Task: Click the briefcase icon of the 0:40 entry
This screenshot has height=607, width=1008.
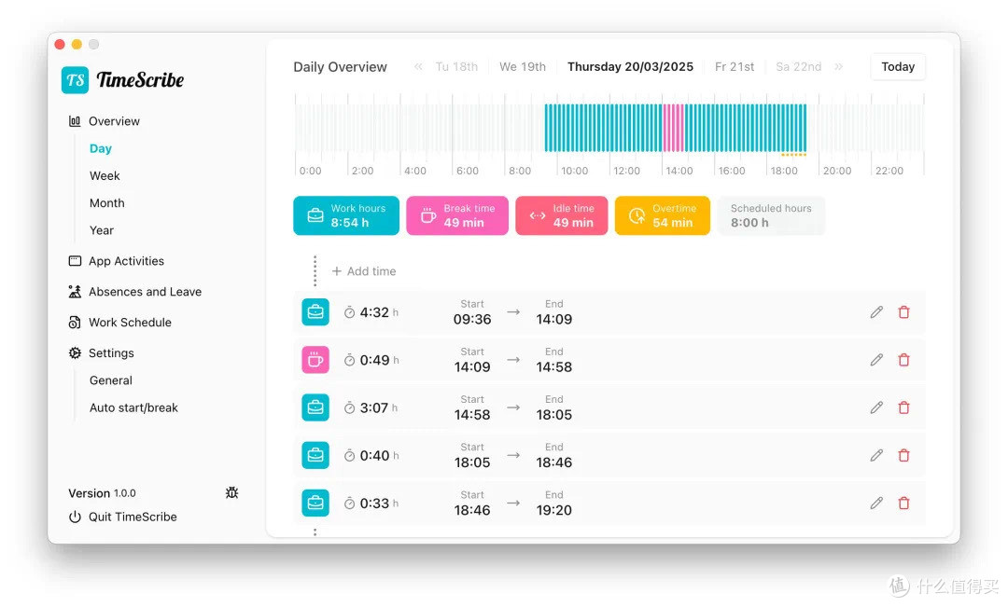Action: 315,455
